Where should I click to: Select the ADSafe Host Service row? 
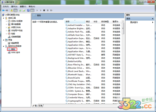point(93,35)
